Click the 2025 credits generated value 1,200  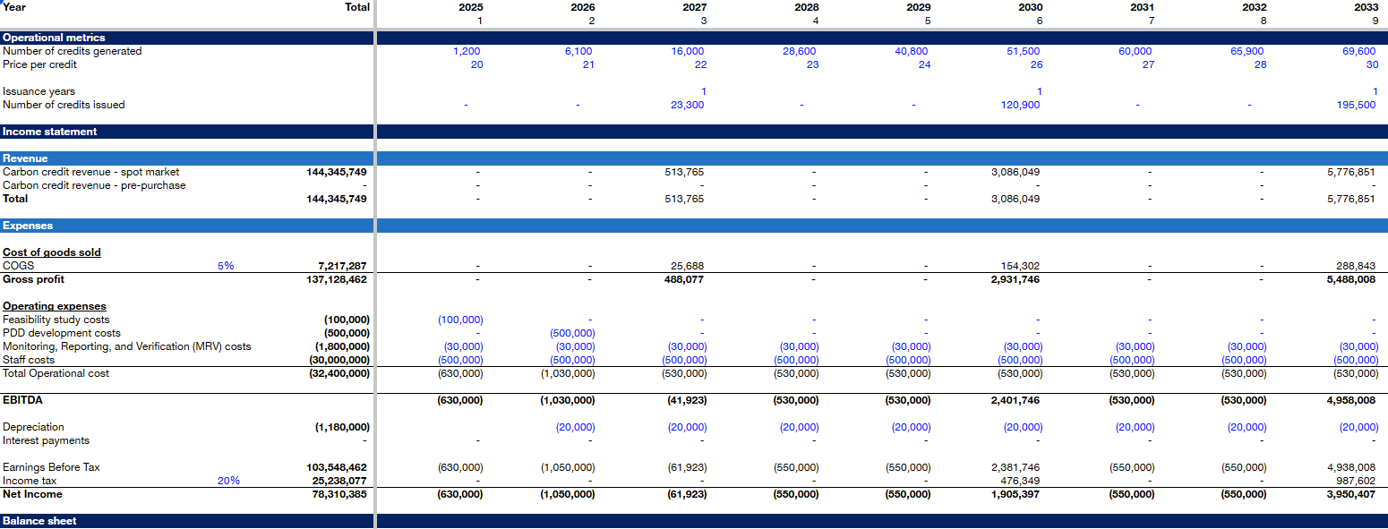point(467,51)
